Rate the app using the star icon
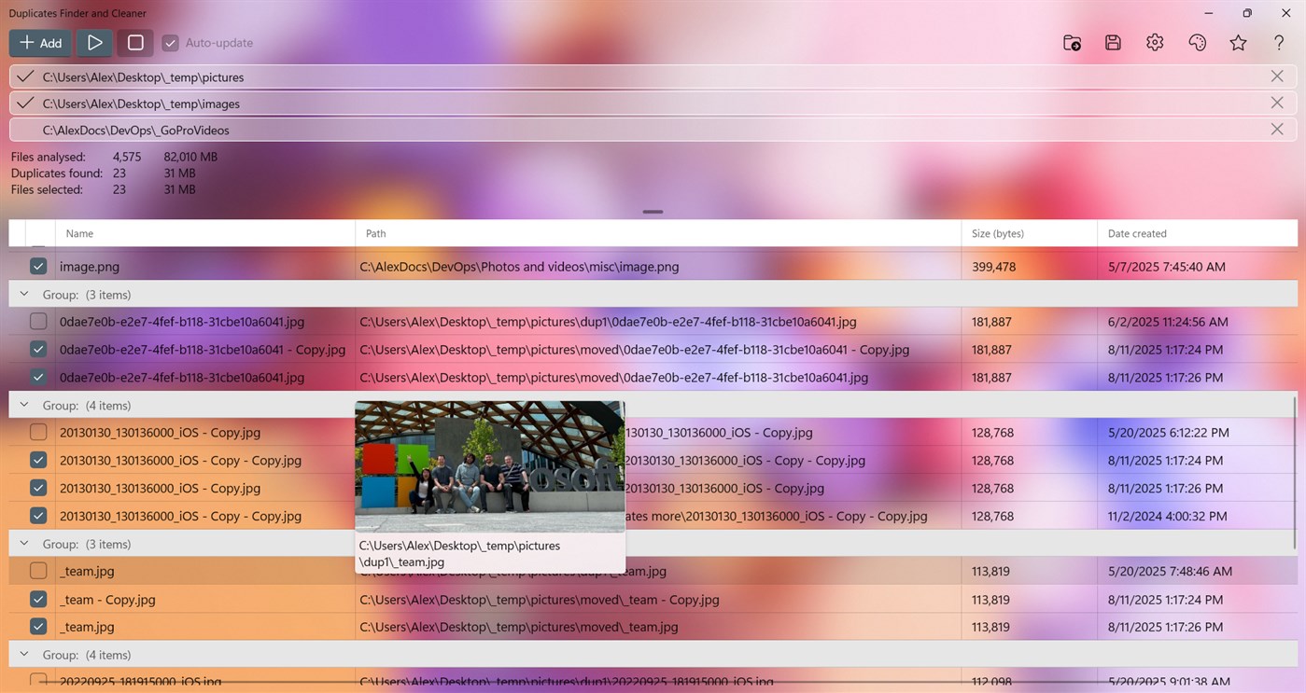This screenshot has height=693, width=1306. tap(1238, 42)
